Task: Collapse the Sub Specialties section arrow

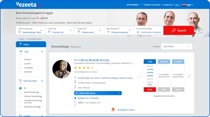Action: [x=42, y=81]
